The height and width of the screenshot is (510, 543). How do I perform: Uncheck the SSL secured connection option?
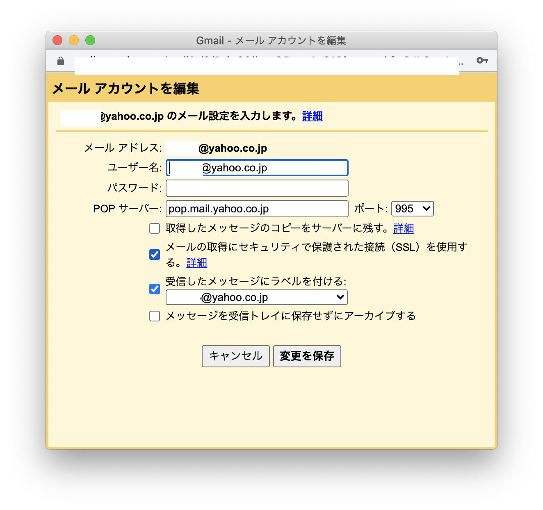(x=155, y=255)
